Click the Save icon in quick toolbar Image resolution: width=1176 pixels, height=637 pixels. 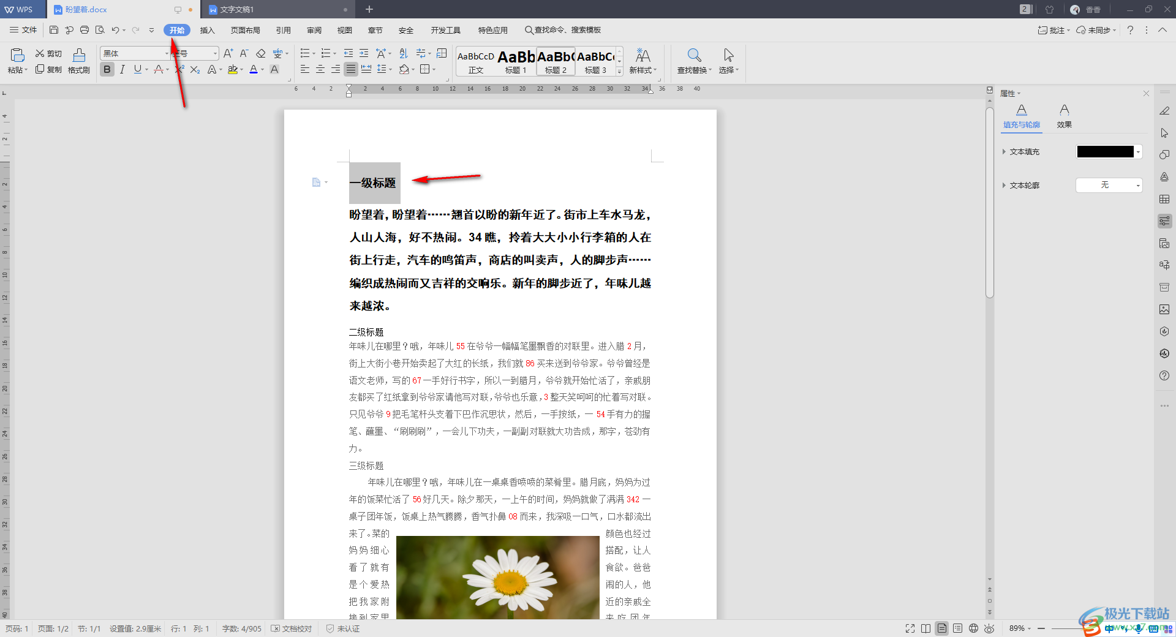coord(54,30)
